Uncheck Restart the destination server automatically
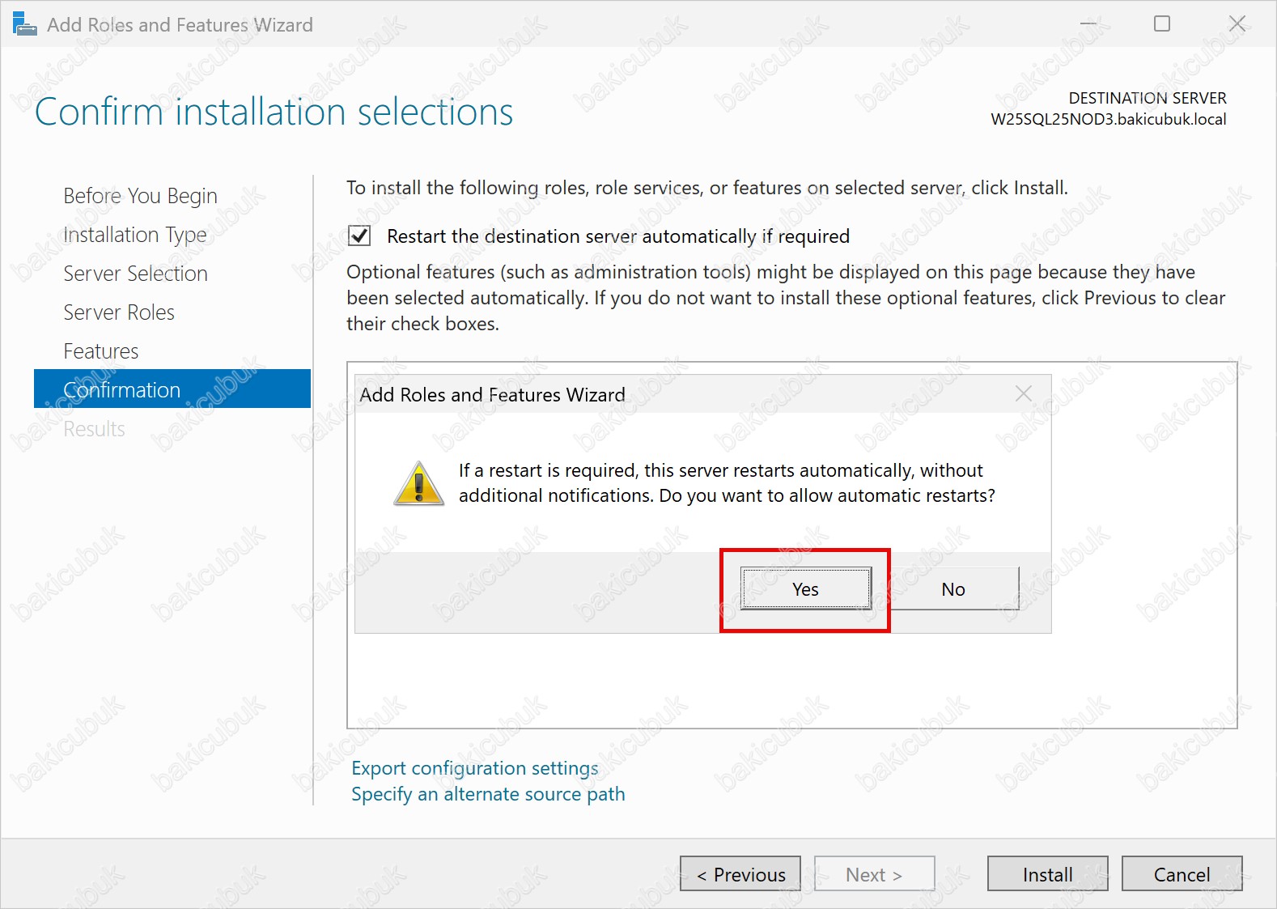The height and width of the screenshot is (909, 1277). (x=359, y=236)
